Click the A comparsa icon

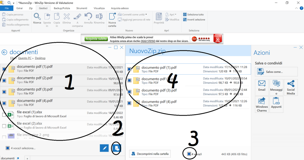(77, 20)
